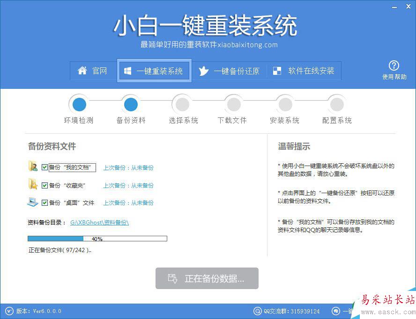The image size is (416, 319).
Task: Click the 配置系统 step label
Action: 337,121
